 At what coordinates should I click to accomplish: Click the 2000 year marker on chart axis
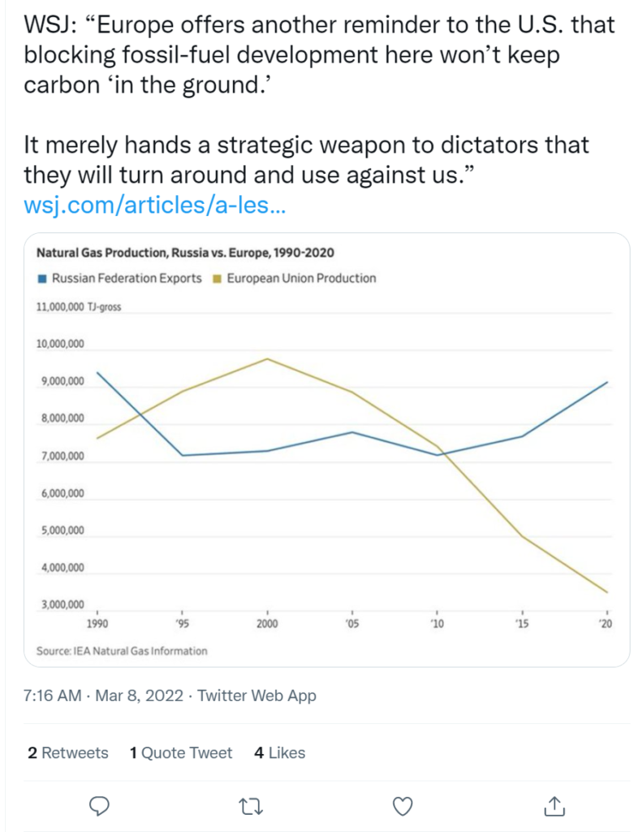click(x=267, y=623)
